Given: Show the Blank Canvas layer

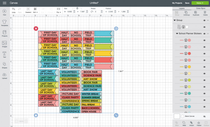Looking at the screenshot, I should point(204,116).
